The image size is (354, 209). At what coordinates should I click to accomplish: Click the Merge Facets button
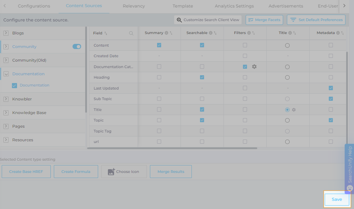point(264,20)
